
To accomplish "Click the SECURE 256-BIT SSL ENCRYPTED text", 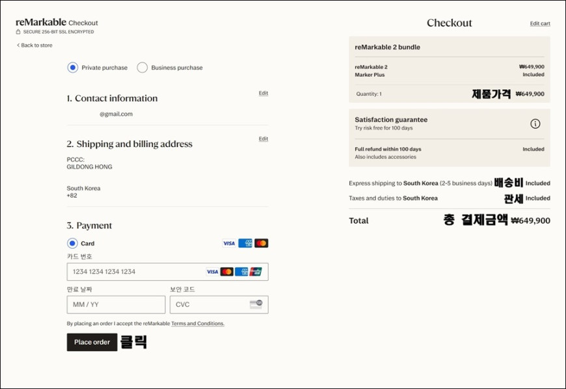I will point(59,32).
